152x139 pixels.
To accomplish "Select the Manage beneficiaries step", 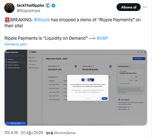I will point(13,68).
